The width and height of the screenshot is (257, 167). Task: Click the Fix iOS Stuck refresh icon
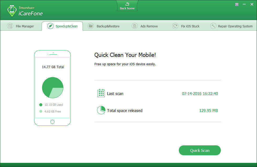click(x=175, y=26)
